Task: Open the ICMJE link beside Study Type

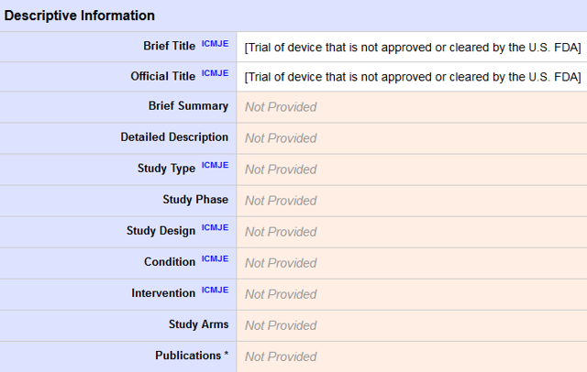Action: click(x=215, y=165)
